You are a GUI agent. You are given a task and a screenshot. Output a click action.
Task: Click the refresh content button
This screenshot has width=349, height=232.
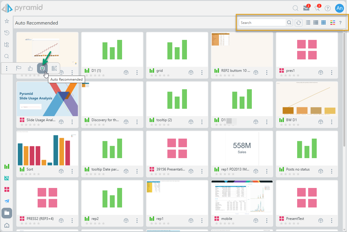click(299, 23)
